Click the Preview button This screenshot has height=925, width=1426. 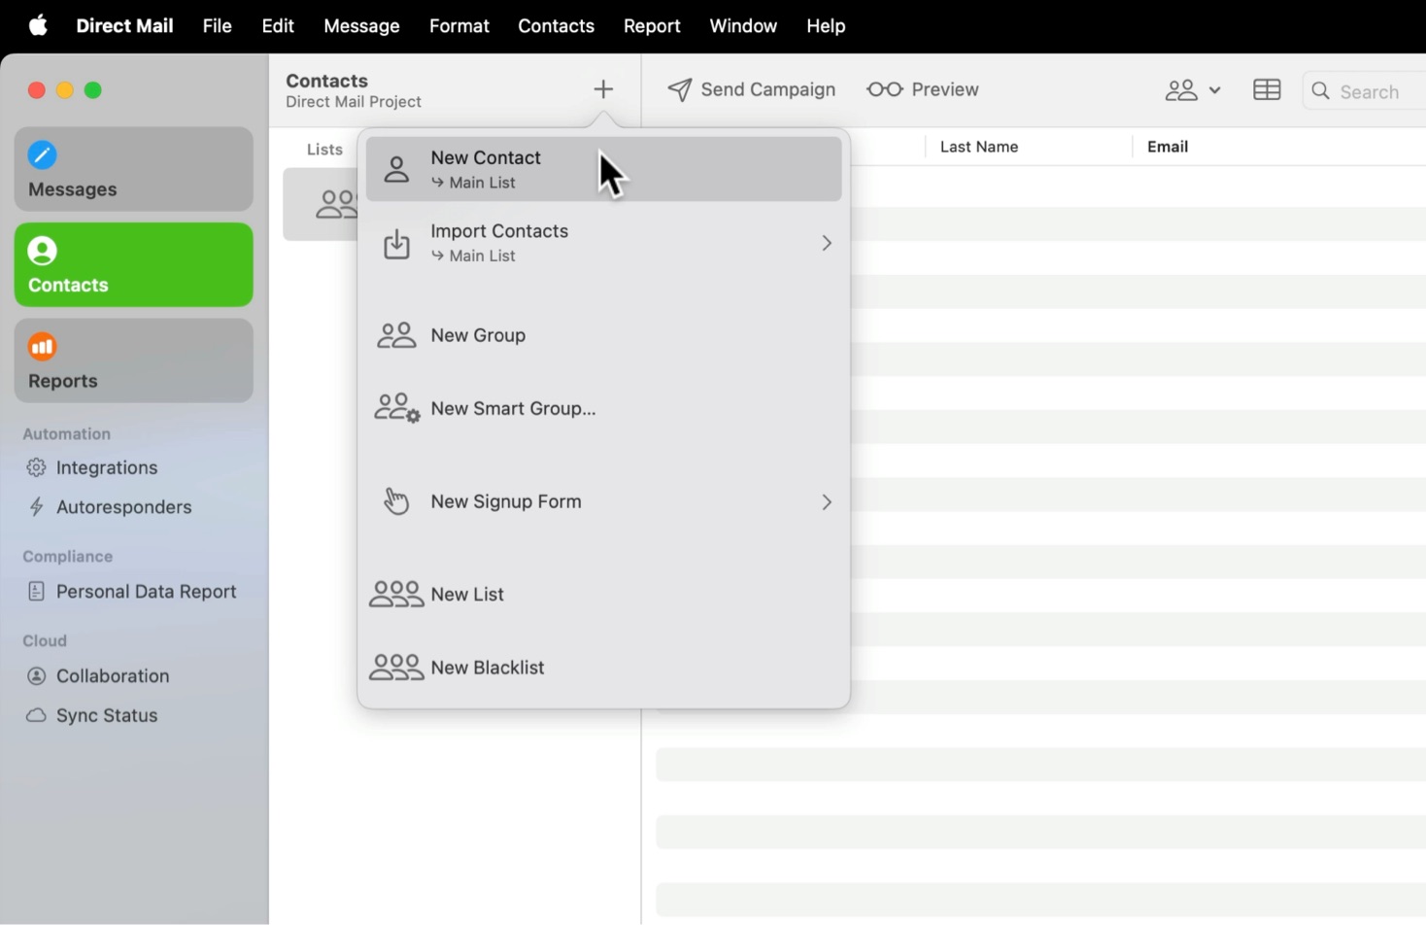pyautogui.click(x=923, y=89)
